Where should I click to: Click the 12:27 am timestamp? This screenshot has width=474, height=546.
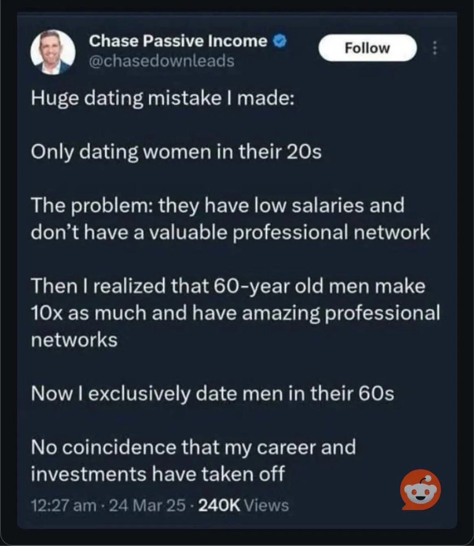point(64,506)
